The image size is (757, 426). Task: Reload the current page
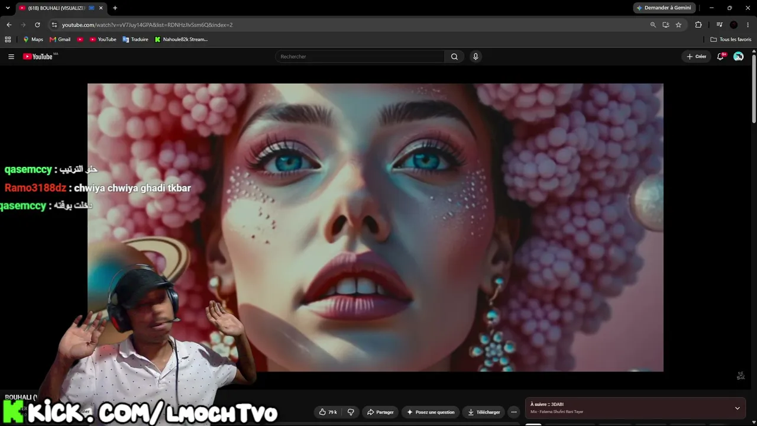(37, 25)
